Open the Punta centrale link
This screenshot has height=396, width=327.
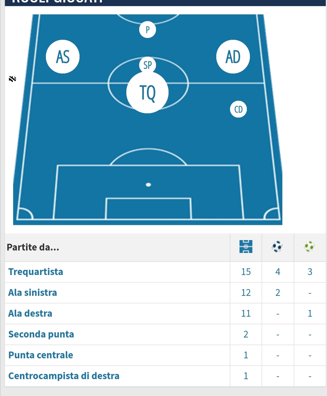pos(41,355)
